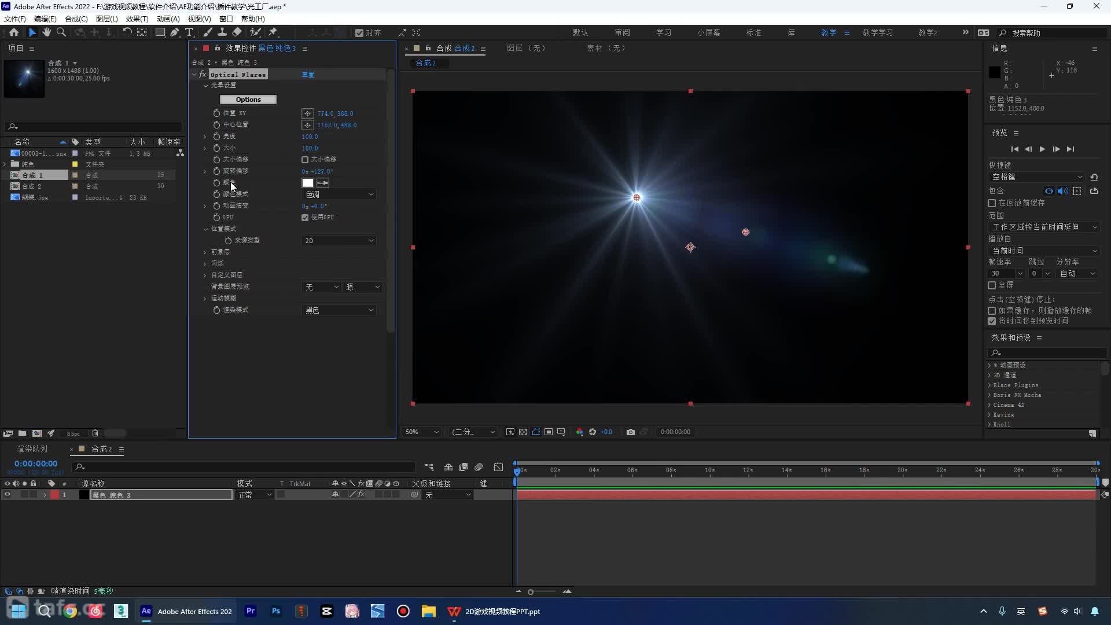Expand the Boris FX Mocha effects category
The height and width of the screenshot is (625, 1111).
pos(989,395)
